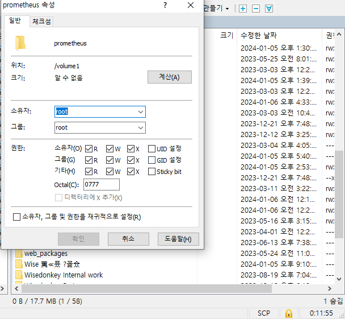Toggle owner X permission checkbox
This screenshot has width=345, height=319.
tap(131, 149)
